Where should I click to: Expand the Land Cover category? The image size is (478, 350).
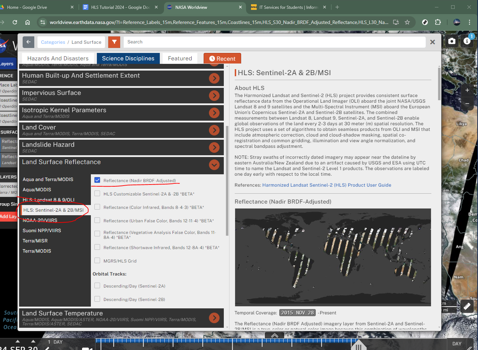pyautogui.click(x=214, y=130)
